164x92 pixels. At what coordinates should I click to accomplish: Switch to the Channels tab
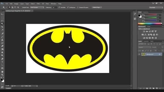click(146, 41)
